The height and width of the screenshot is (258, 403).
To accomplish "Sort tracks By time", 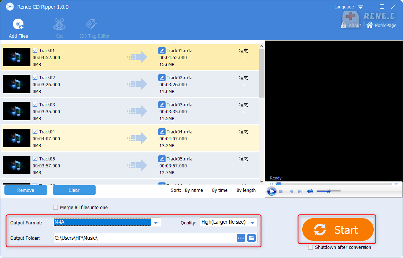I will (220, 190).
